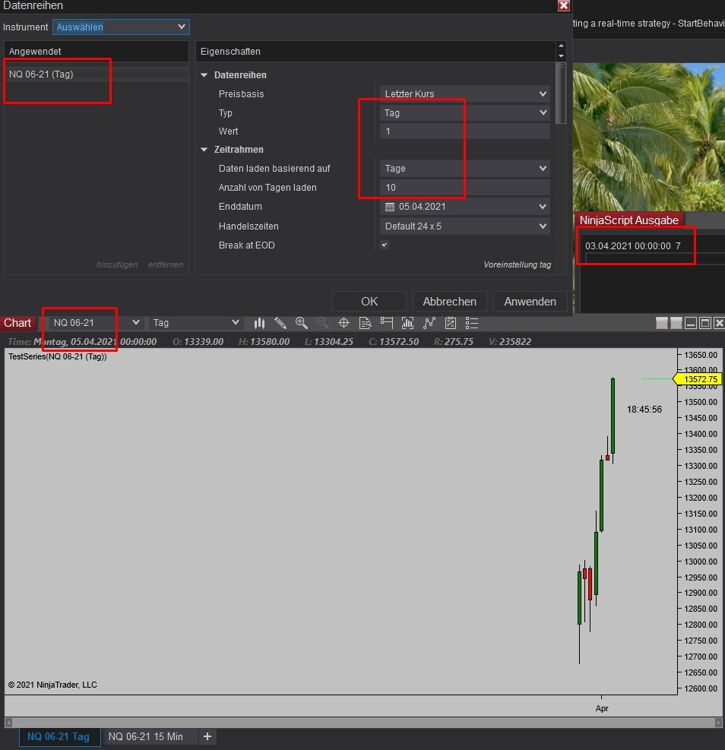Viewport: 725px width, 750px height.
Task: Click the Anwenden button
Action: (530, 302)
